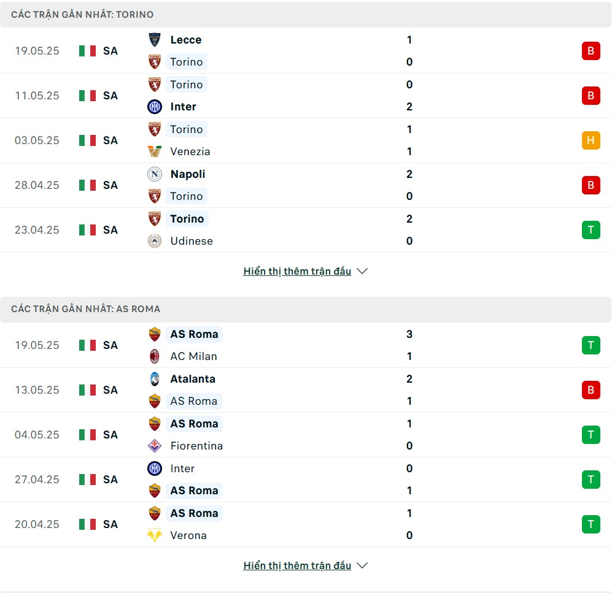Click the Venezia club crest icon

pyautogui.click(x=155, y=151)
